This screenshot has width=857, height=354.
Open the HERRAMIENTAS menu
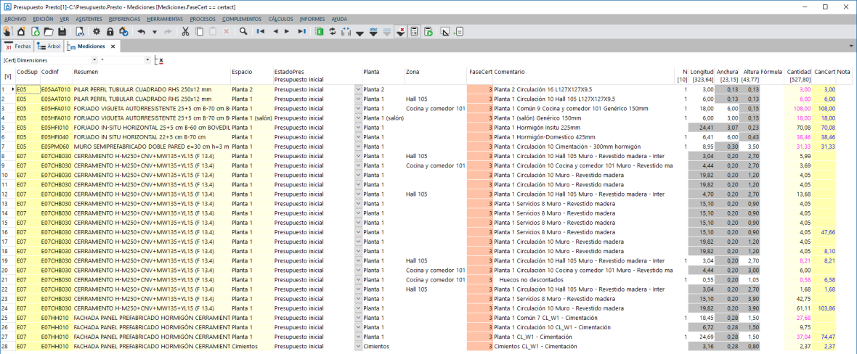pos(165,19)
